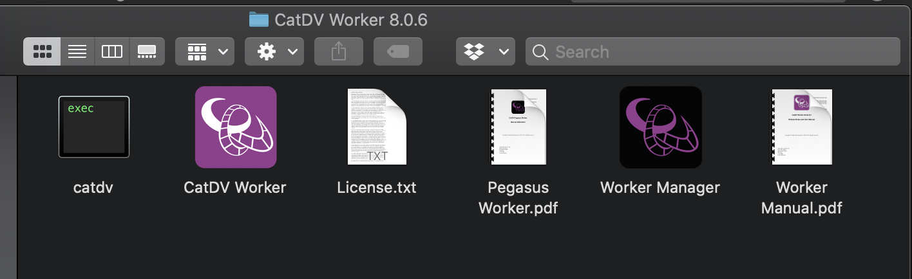Open the gear action menu
912x279 pixels.
274,51
